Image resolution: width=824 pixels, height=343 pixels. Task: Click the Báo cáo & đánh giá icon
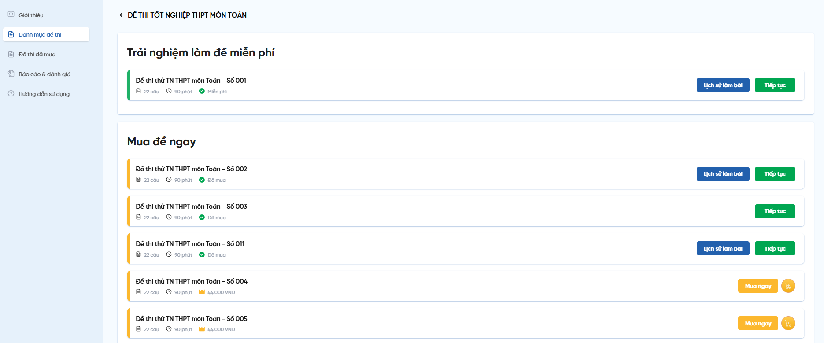click(11, 74)
